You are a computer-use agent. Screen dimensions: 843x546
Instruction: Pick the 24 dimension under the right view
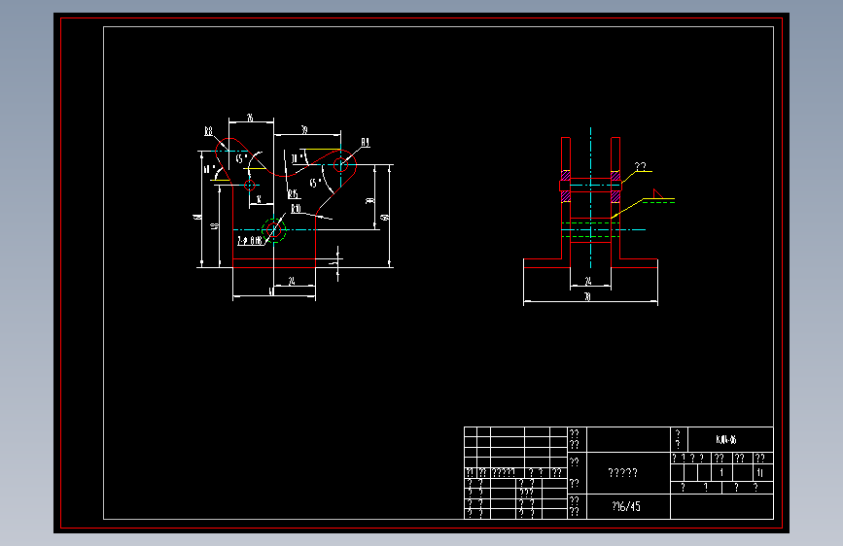point(588,281)
